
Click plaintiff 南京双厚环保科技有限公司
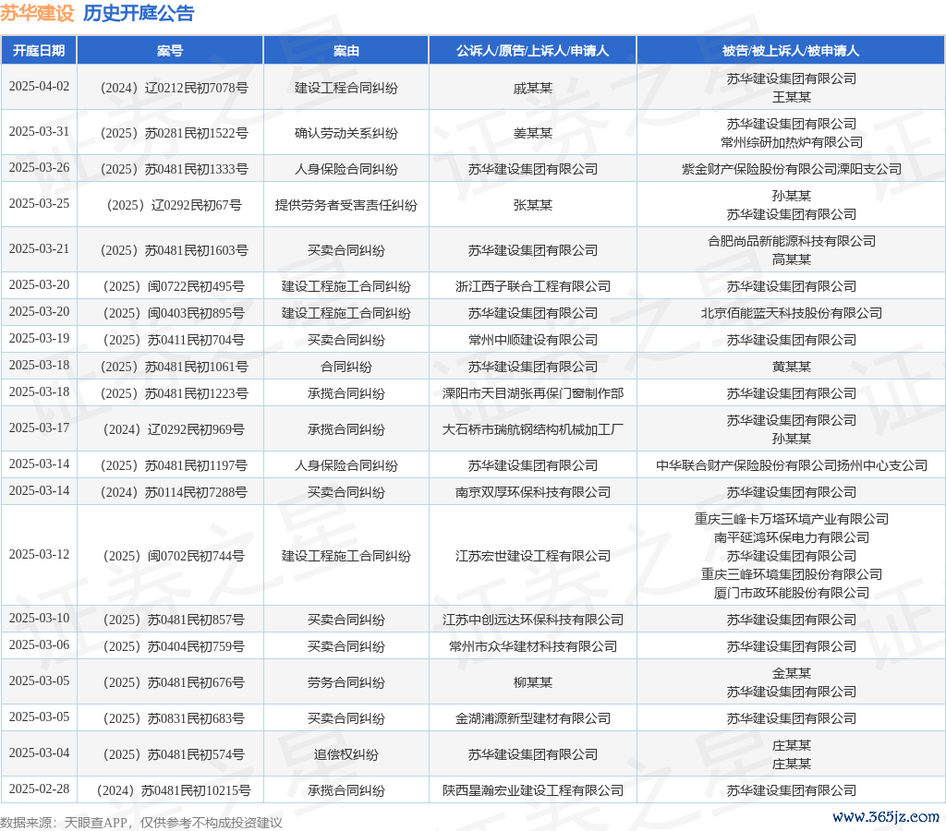(x=533, y=493)
